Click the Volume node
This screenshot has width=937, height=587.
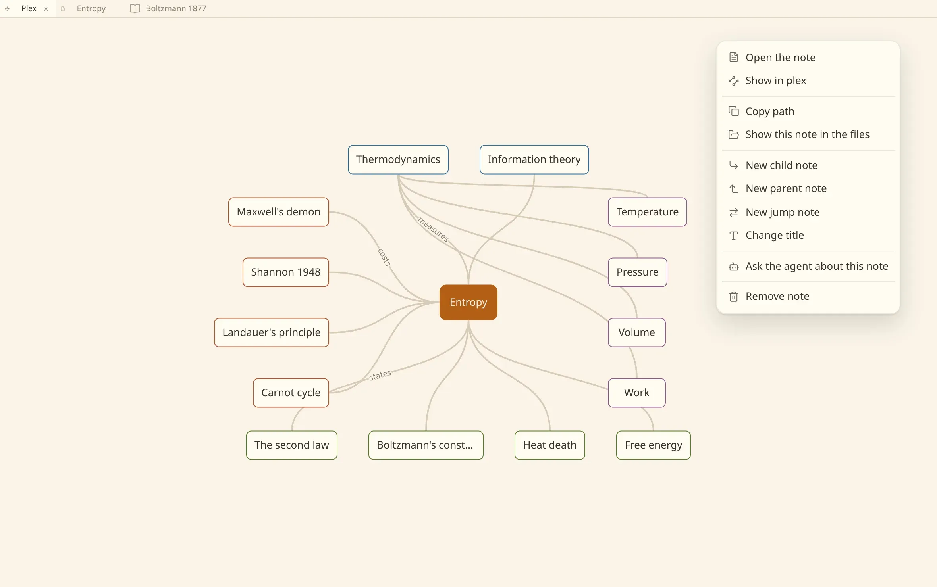click(x=636, y=332)
